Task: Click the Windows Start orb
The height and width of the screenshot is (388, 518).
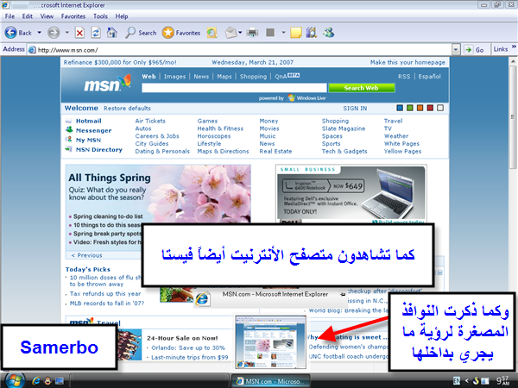Action: pos(14,380)
